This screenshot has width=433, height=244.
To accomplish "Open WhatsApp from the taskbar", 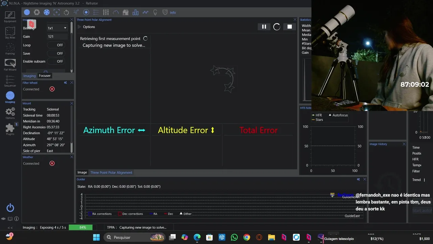I will click(234, 237).
